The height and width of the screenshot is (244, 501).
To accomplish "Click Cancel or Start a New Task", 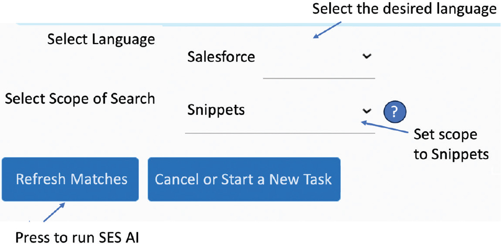I will pyautogui.click(x=244, y=179).
